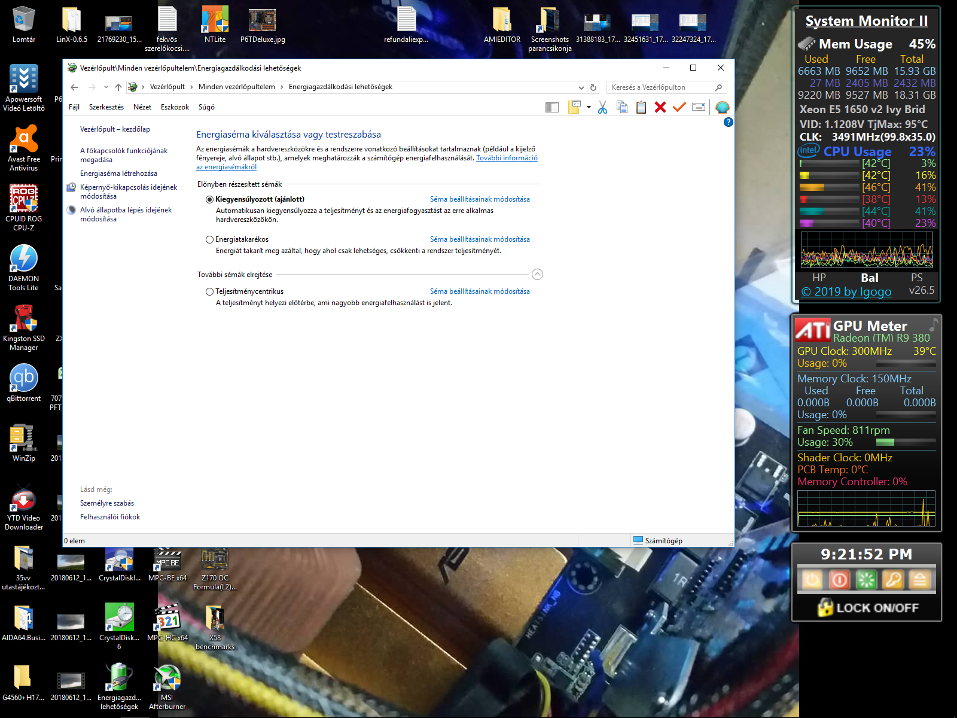Open the Eszközök menu
This screenshot has height=718, width=957.
(x=175, y=107)
